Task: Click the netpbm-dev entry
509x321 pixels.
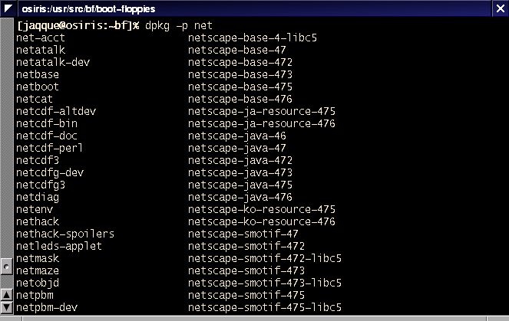Action: tap(47, 307)
